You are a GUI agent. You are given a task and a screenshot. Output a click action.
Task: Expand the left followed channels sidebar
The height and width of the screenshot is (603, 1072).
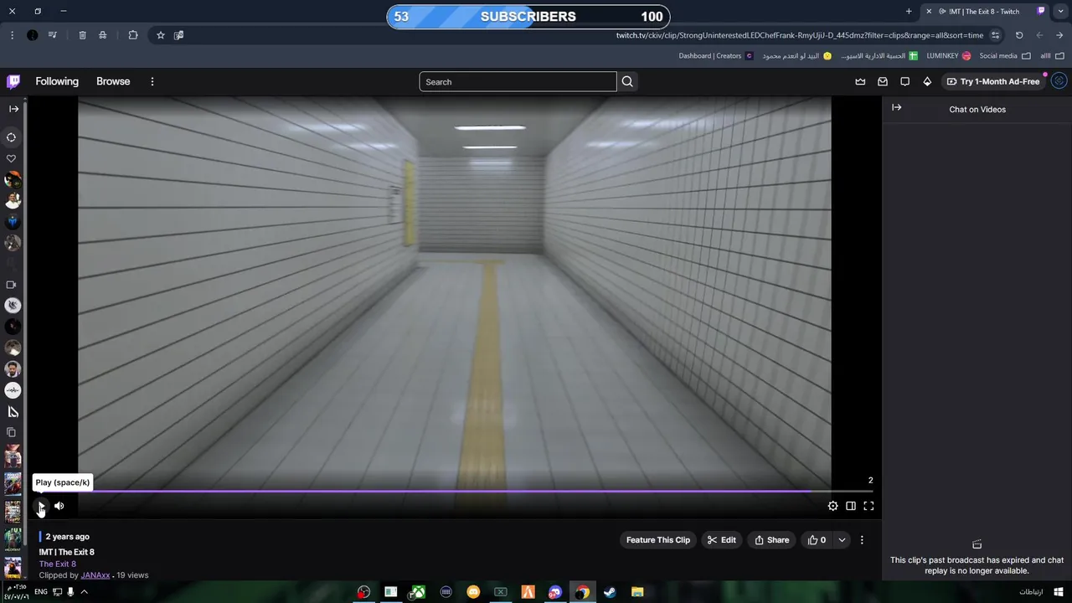coord(13,109)
